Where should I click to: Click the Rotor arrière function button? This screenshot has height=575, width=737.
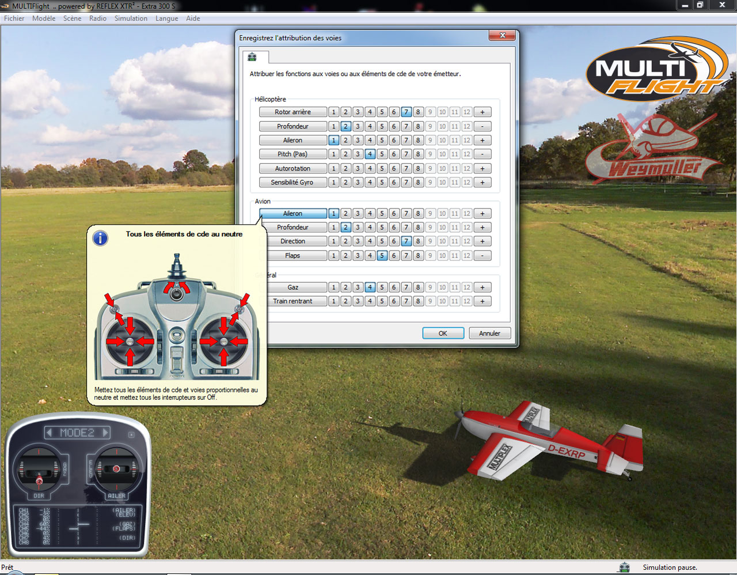click(x=292, y=112)
